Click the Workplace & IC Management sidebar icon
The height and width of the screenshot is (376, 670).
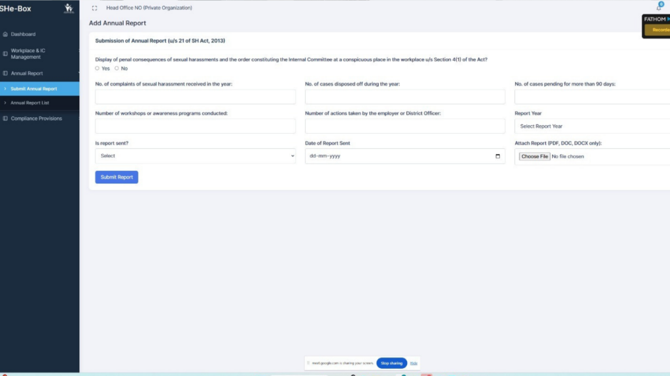pos(5,54)
